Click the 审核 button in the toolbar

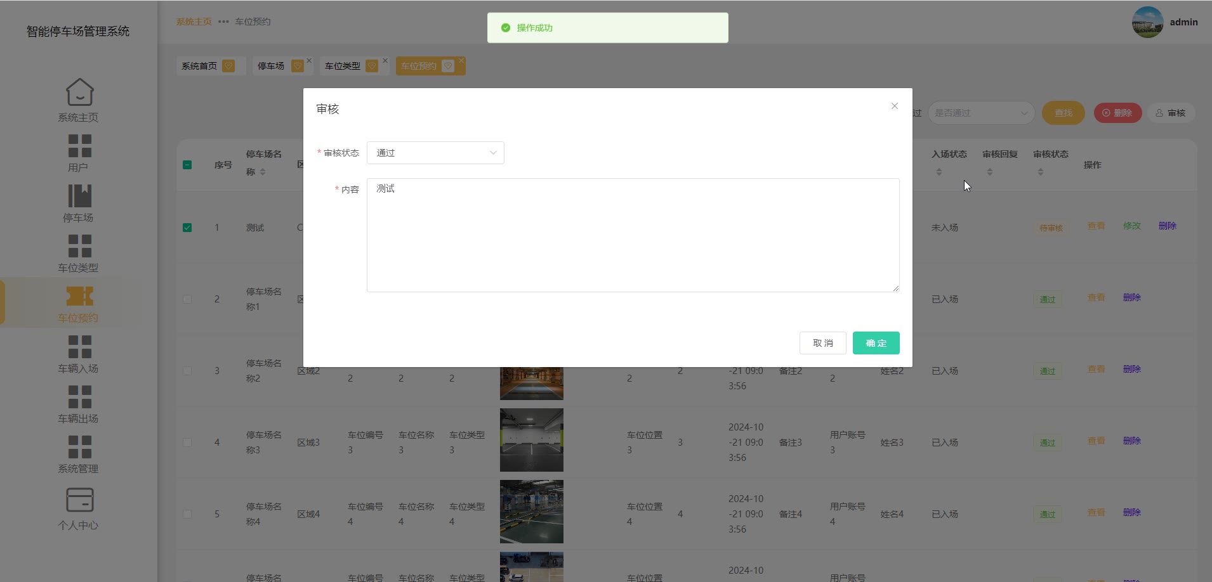(1171, 113)
